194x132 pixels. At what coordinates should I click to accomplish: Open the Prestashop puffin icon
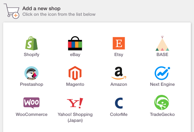pyautogui.click(x=31, y=73)
